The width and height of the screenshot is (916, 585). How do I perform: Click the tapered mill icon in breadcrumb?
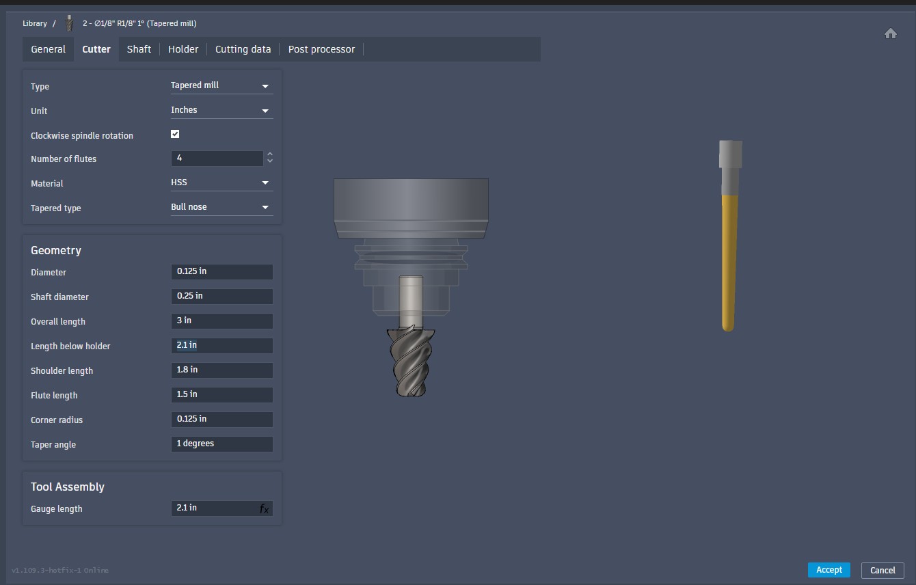point(69,23)
